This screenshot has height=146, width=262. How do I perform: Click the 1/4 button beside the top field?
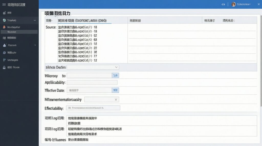115,75
